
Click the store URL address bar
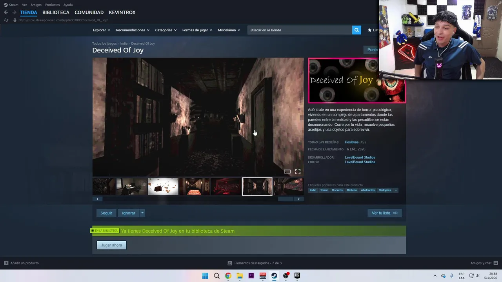63,20
